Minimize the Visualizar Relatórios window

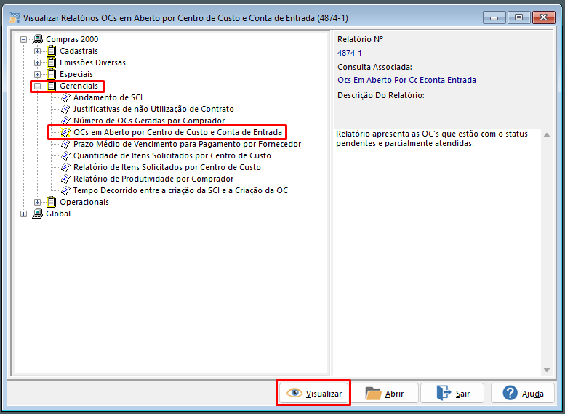coord(494,17)
